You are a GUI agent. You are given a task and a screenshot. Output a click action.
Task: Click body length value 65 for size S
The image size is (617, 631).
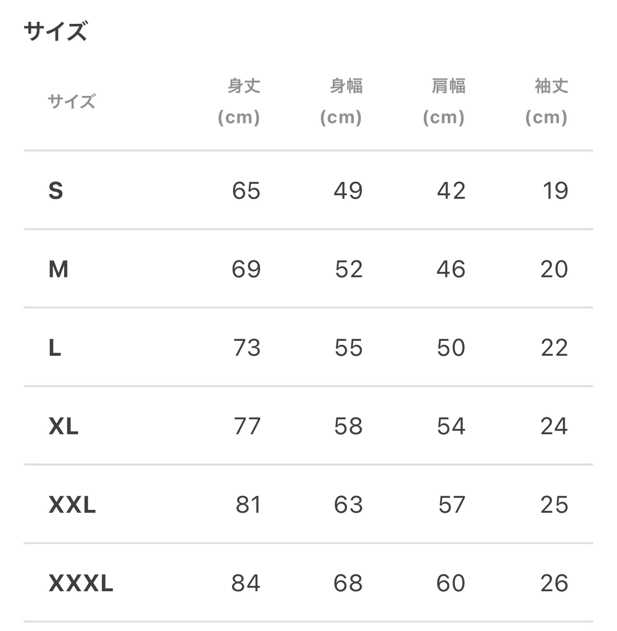point(246,191)
